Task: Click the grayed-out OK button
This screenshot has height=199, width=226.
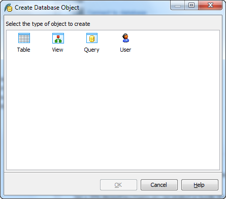Action: tap(118, 185)
